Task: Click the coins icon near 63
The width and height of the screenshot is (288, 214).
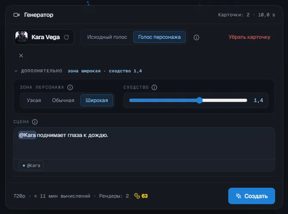Action: coord(137,196)
